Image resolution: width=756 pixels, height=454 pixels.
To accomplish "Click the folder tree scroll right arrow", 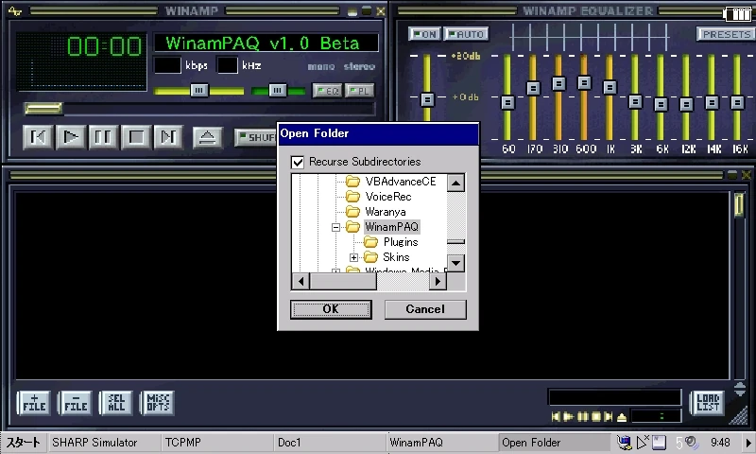I will 438,281.
